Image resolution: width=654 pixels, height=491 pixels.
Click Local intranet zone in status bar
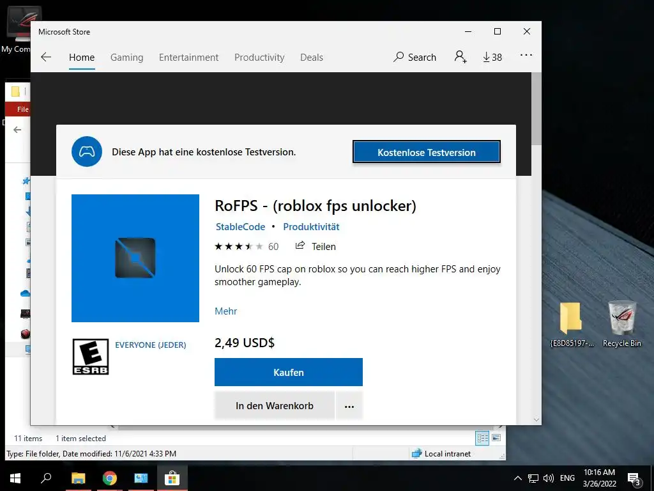441,453
